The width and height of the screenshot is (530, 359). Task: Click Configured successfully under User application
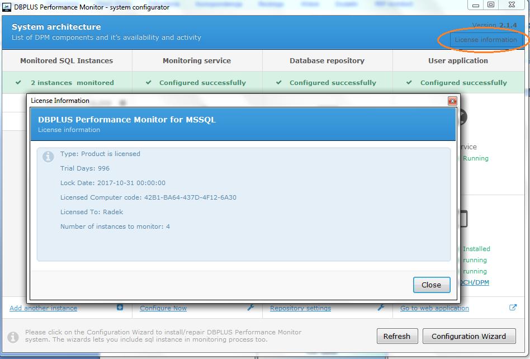coord(463,83)
